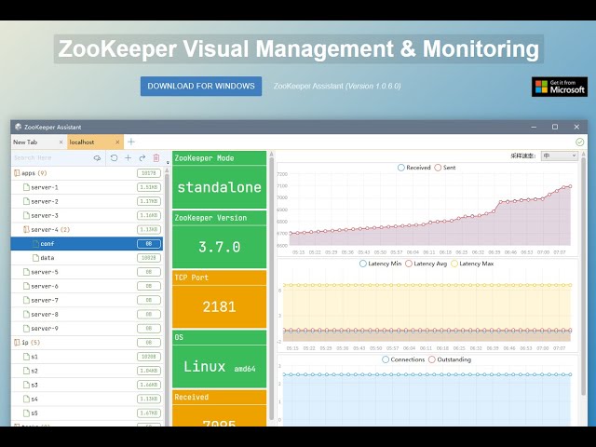
Task: Select the server-8 node
Action: point(87,314)
